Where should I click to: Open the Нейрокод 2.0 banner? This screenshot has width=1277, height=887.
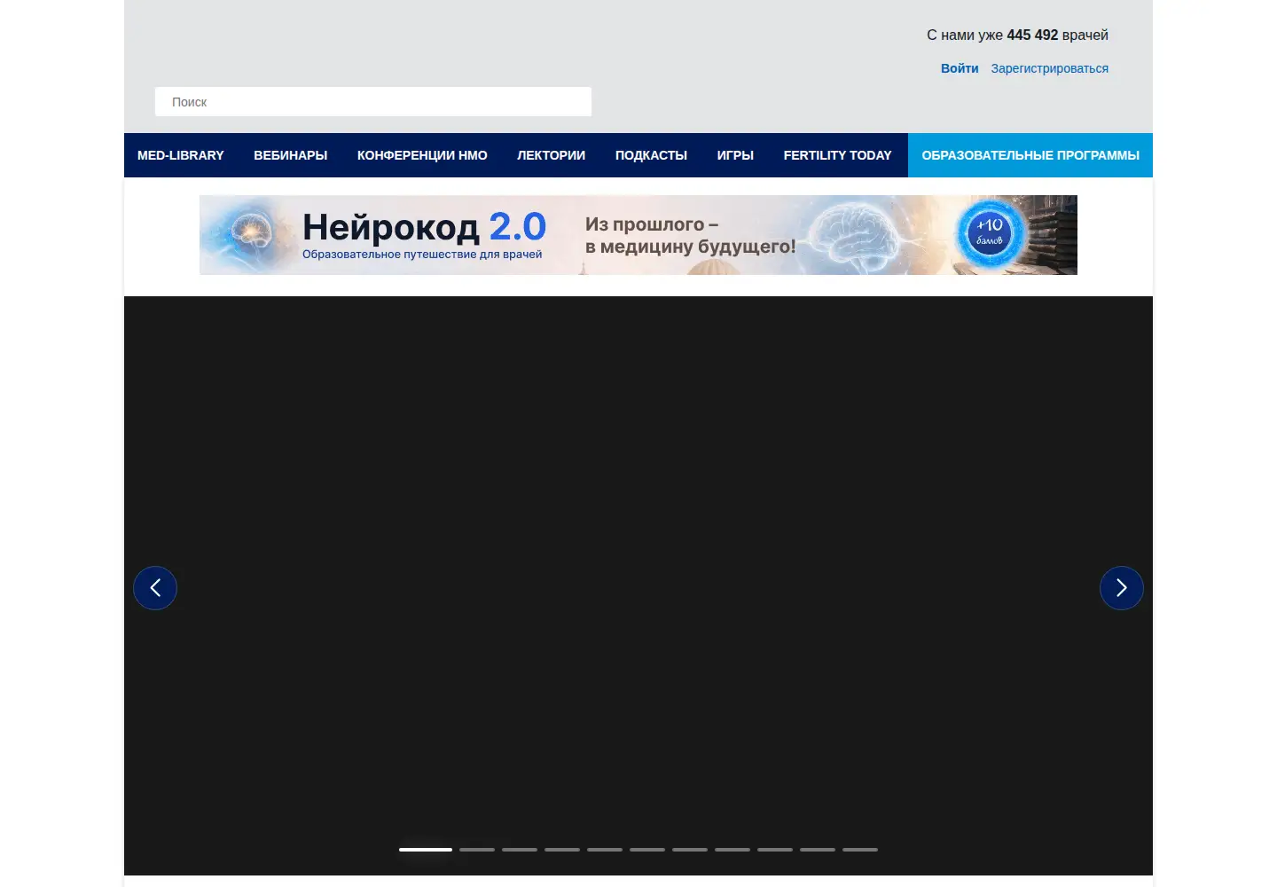[638, 235]
